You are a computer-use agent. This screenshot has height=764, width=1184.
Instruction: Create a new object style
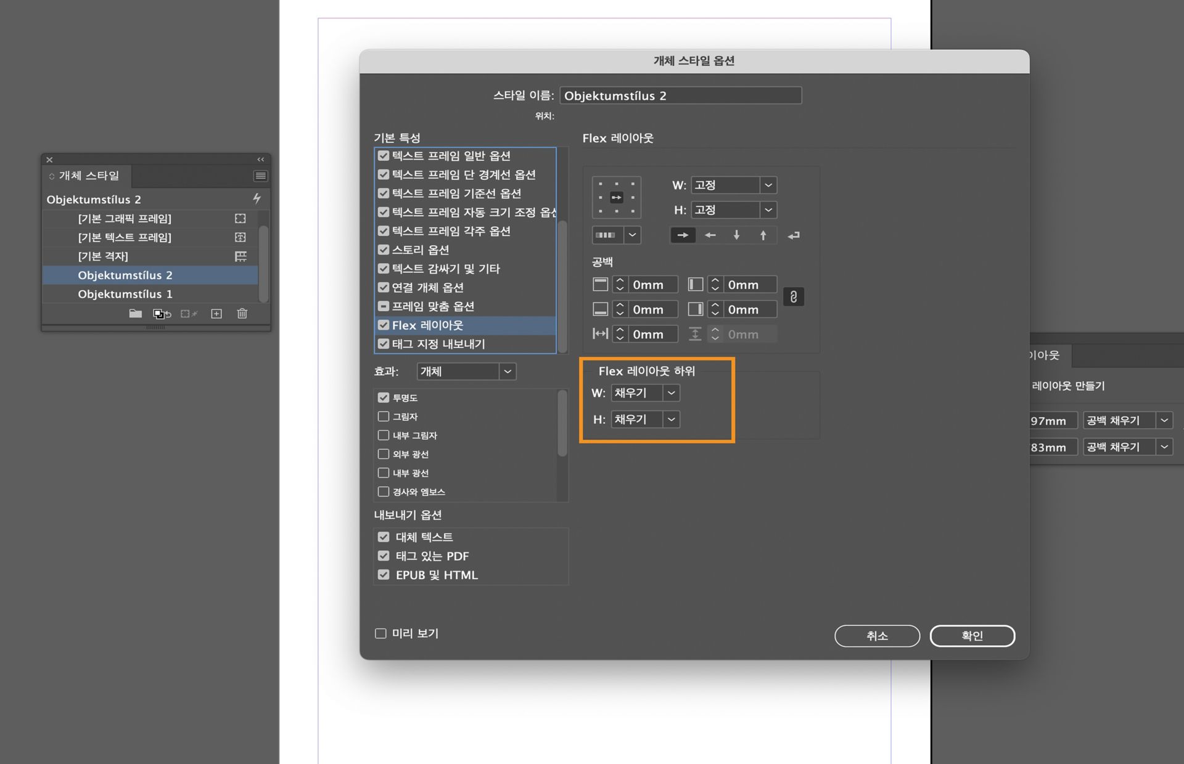216,314
